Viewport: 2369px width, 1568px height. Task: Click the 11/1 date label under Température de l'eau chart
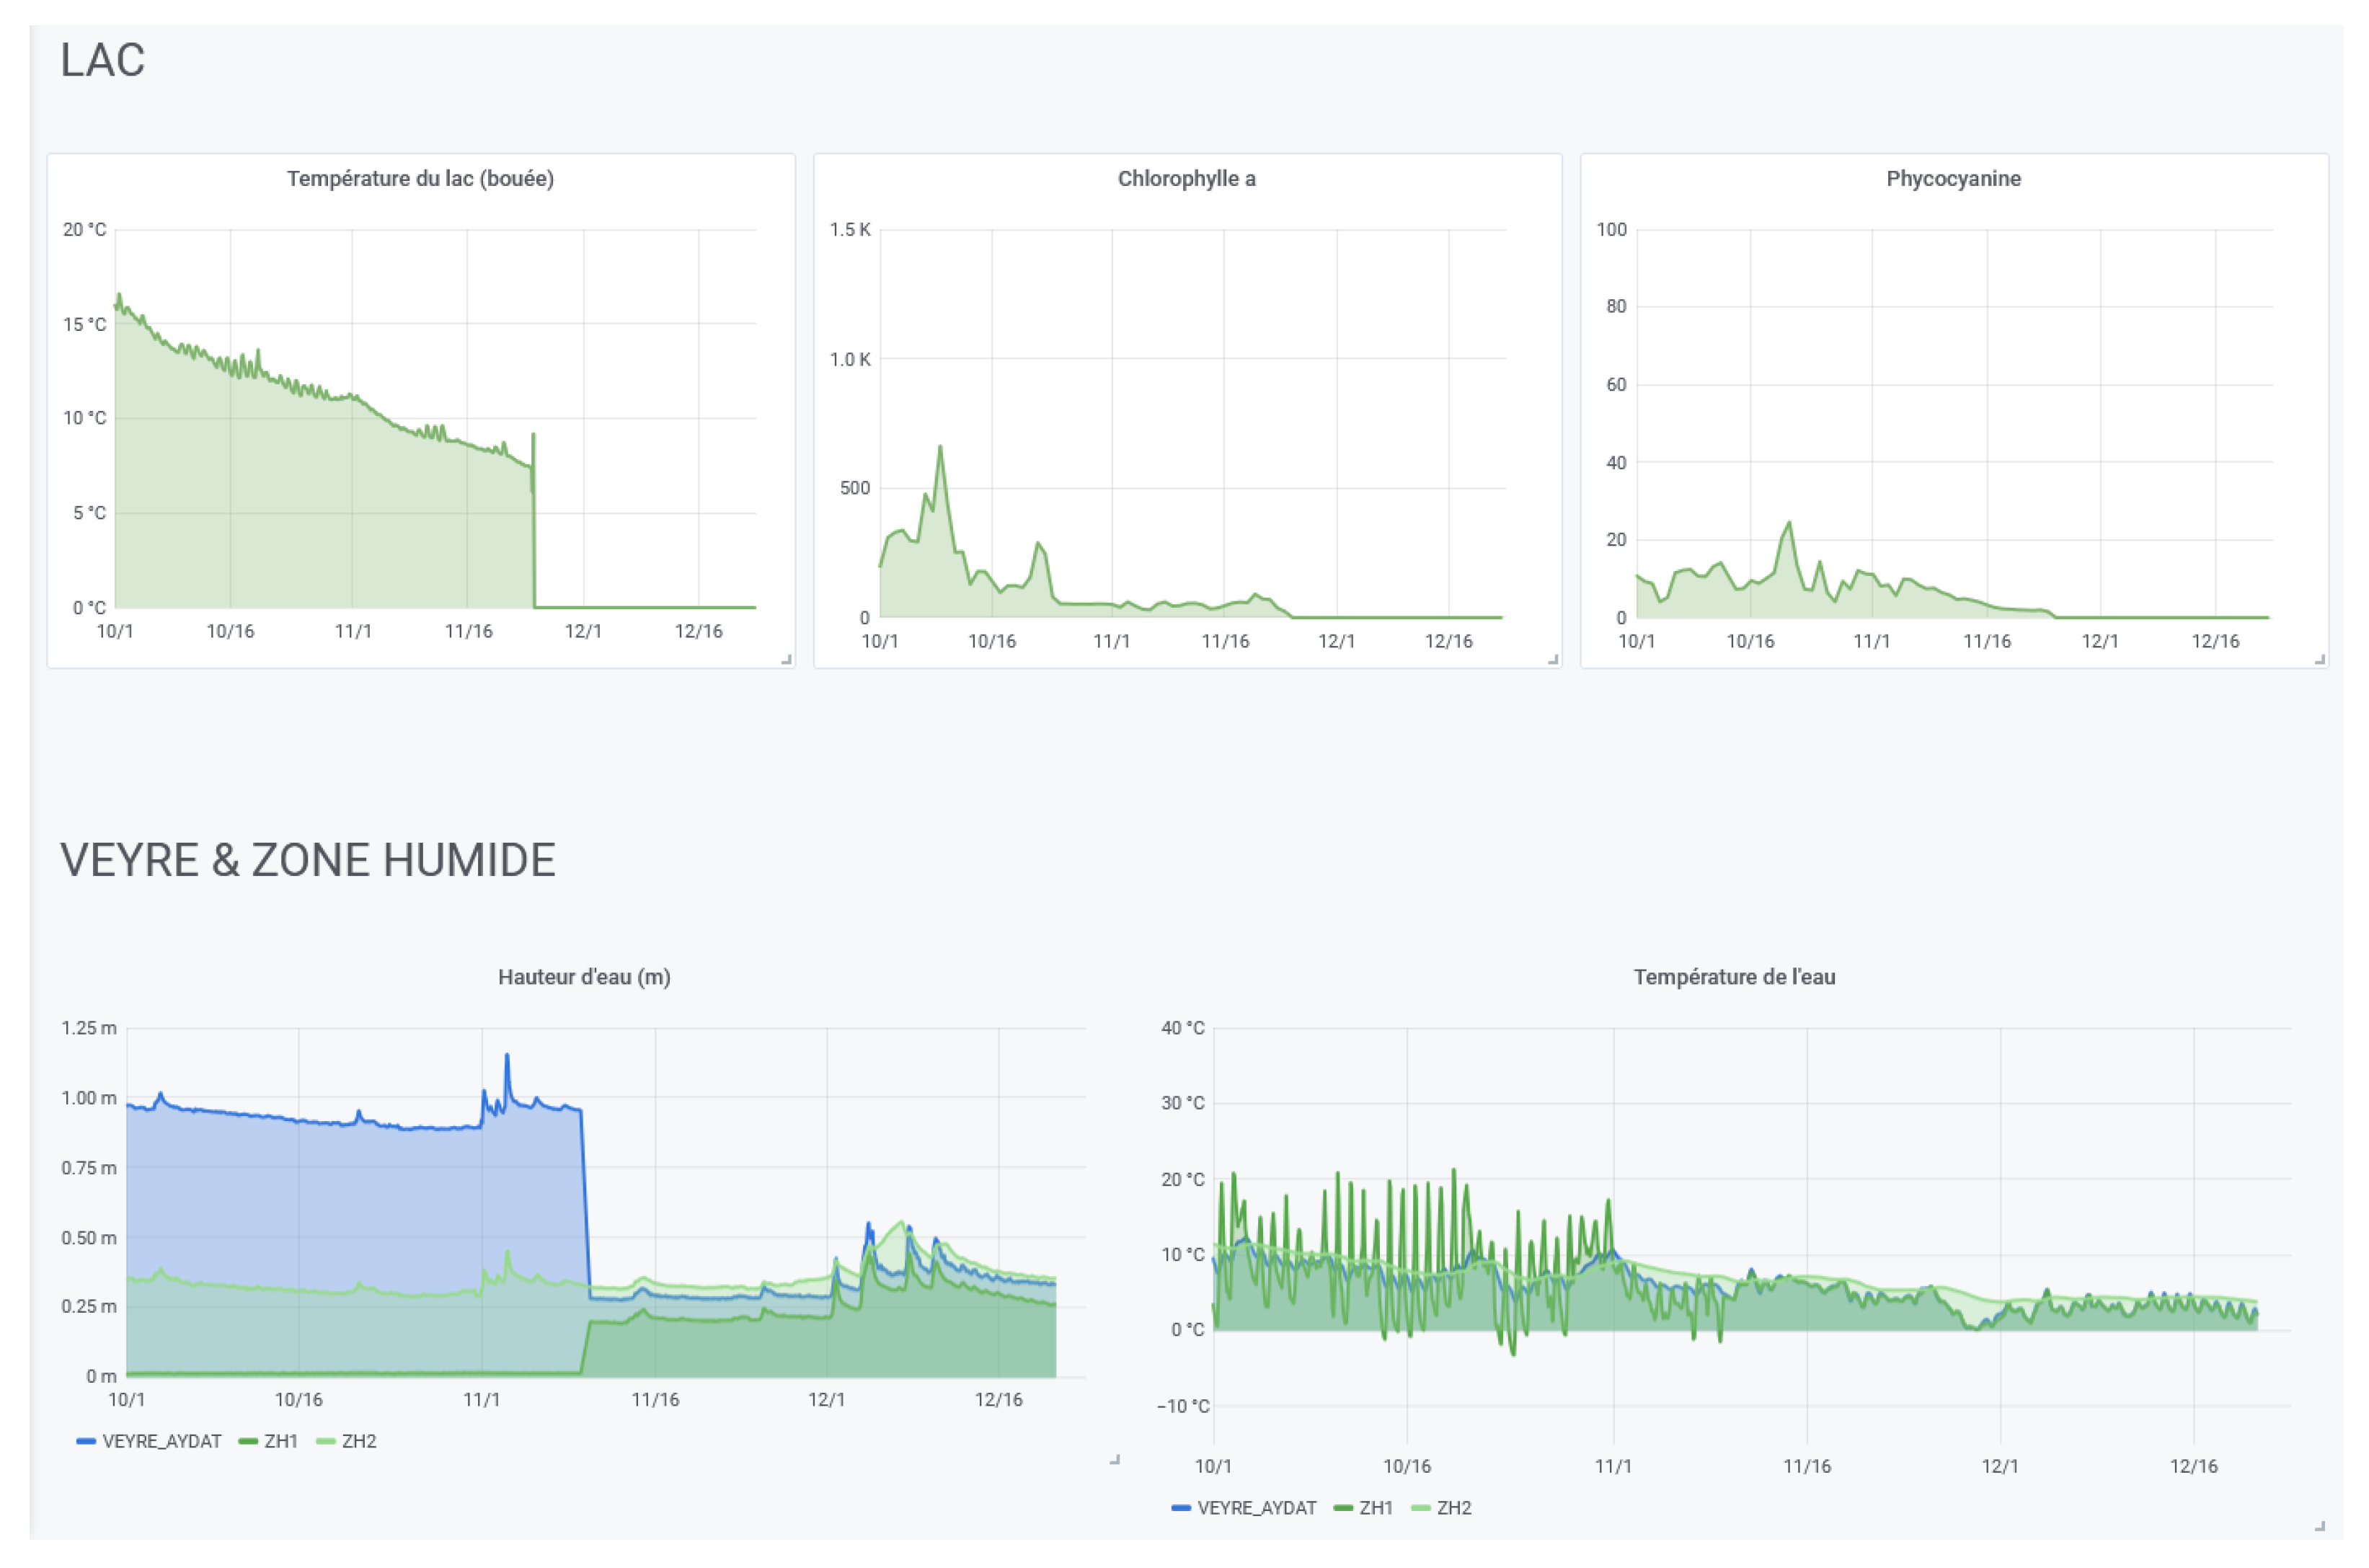pos(1613,1467)
